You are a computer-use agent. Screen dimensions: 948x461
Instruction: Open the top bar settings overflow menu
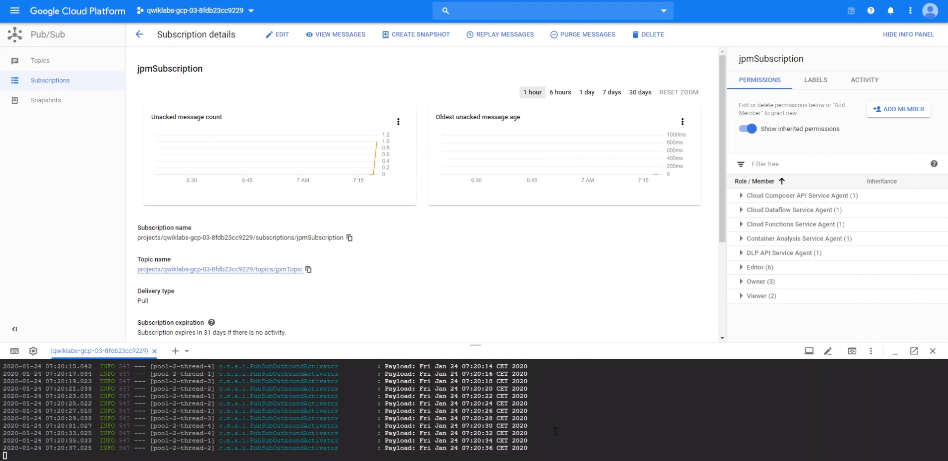(910, 10)
